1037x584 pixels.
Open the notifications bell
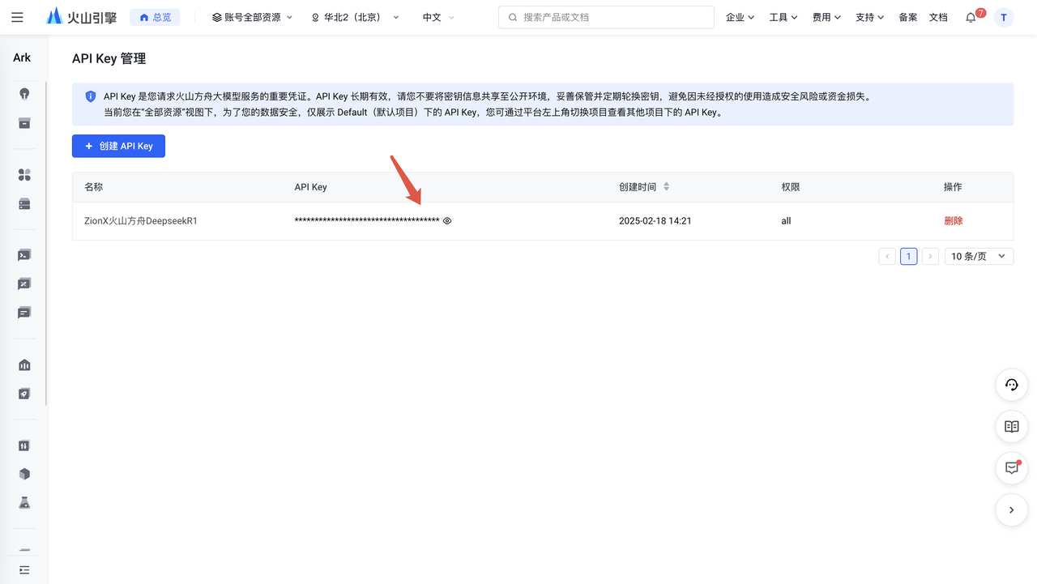pos(971,17)
